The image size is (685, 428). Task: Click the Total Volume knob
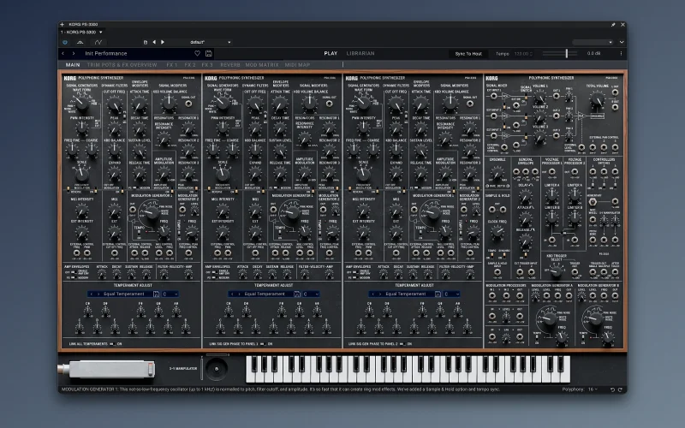point(597,101)
